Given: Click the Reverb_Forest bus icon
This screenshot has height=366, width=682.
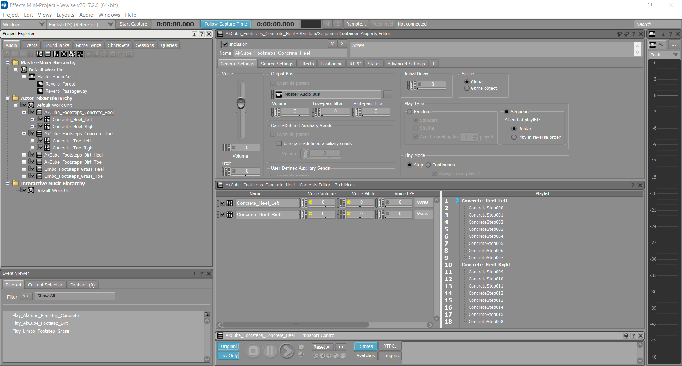Looking at the screenshot, I should [40, 84].
